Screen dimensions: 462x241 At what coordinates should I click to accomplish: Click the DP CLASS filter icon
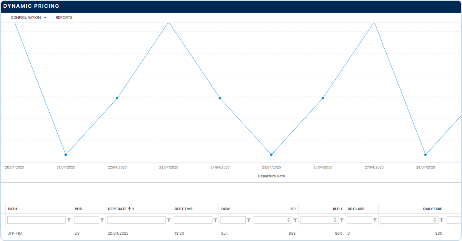[375, 220]
